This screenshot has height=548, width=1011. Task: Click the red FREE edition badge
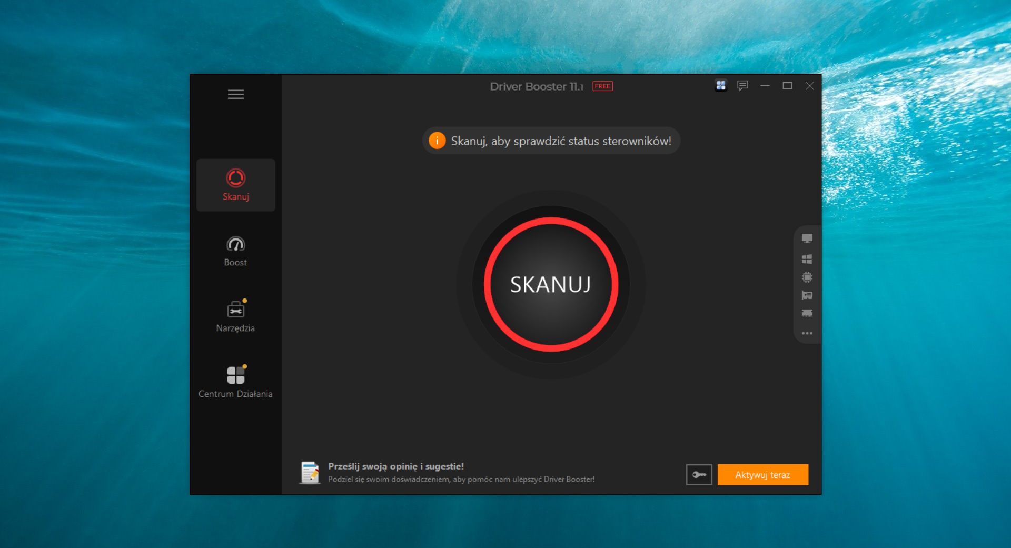pyautogui.click(x=602, y=86)
